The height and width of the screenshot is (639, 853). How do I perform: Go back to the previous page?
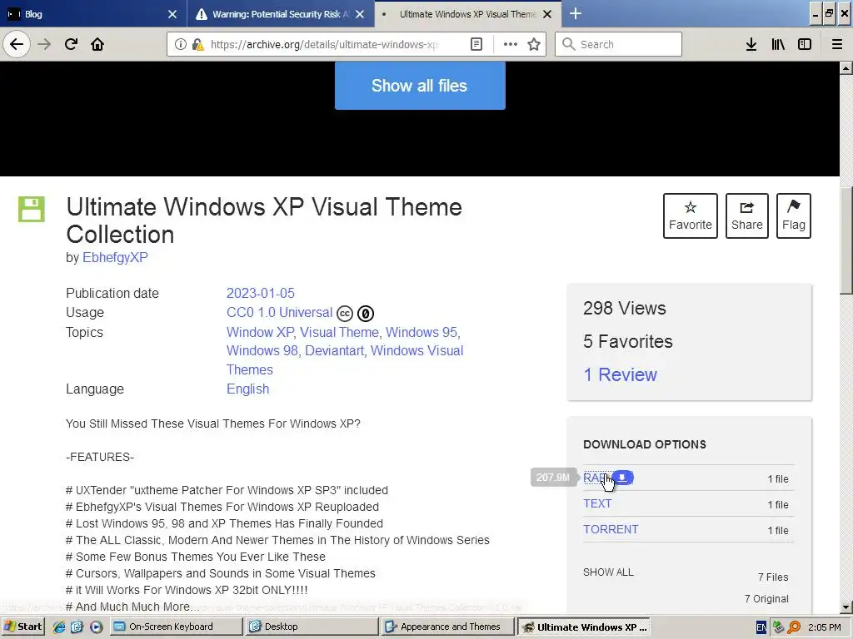coord(17,44)
